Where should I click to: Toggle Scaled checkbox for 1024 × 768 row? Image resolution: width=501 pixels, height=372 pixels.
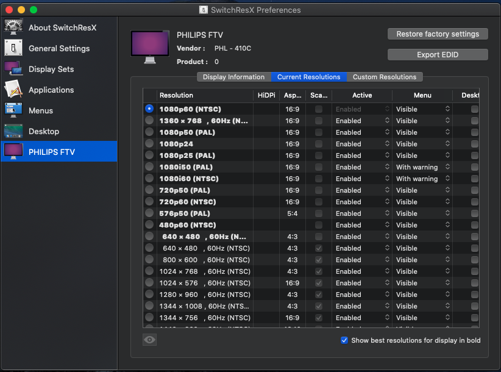click(x=319, y=271)
